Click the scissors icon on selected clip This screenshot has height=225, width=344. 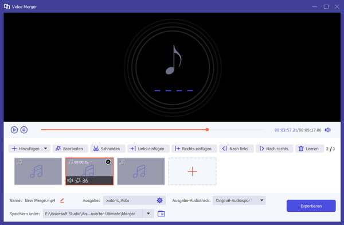[85, 180]
